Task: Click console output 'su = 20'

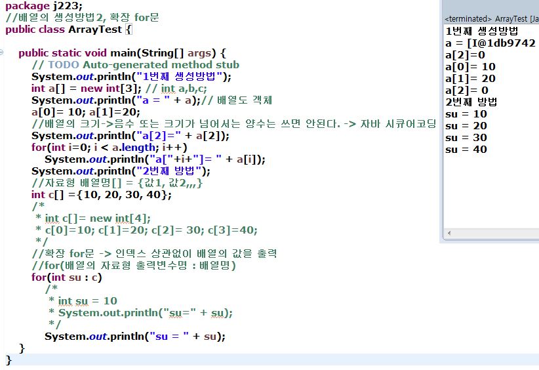Action: tap(466, 125)
